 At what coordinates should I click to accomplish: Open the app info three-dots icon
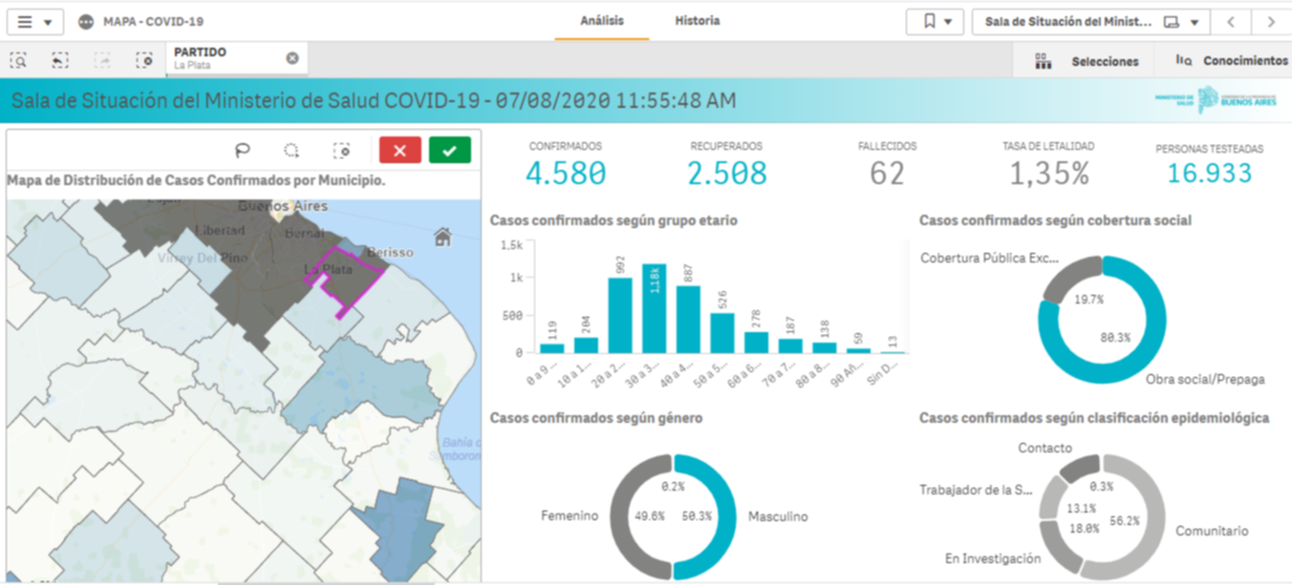click(86, 21)
